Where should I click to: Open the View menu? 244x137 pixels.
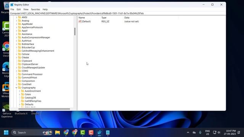click(x=26, y=9)
